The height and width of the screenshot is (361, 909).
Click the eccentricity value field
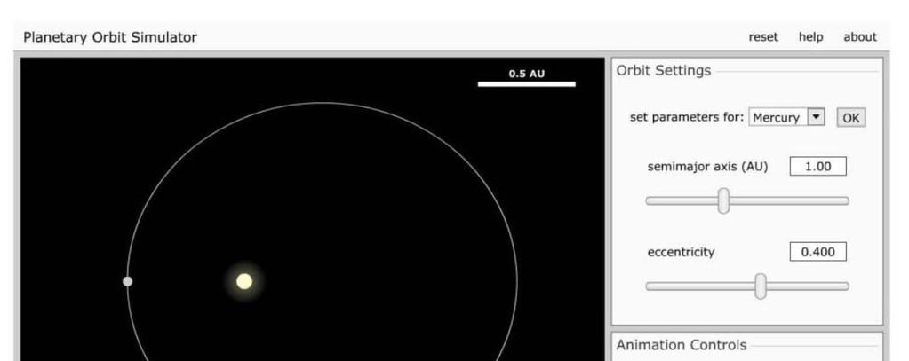coord(817,252)
